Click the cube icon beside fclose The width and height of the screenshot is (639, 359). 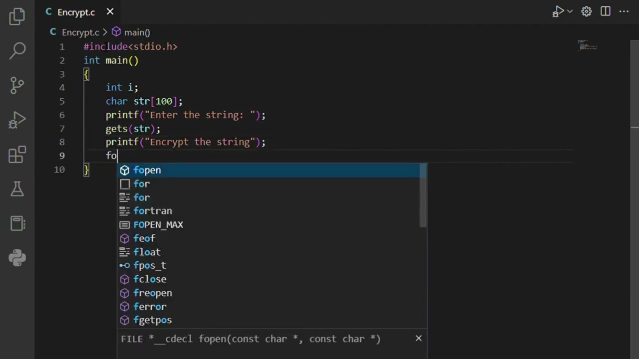(125, 279)
